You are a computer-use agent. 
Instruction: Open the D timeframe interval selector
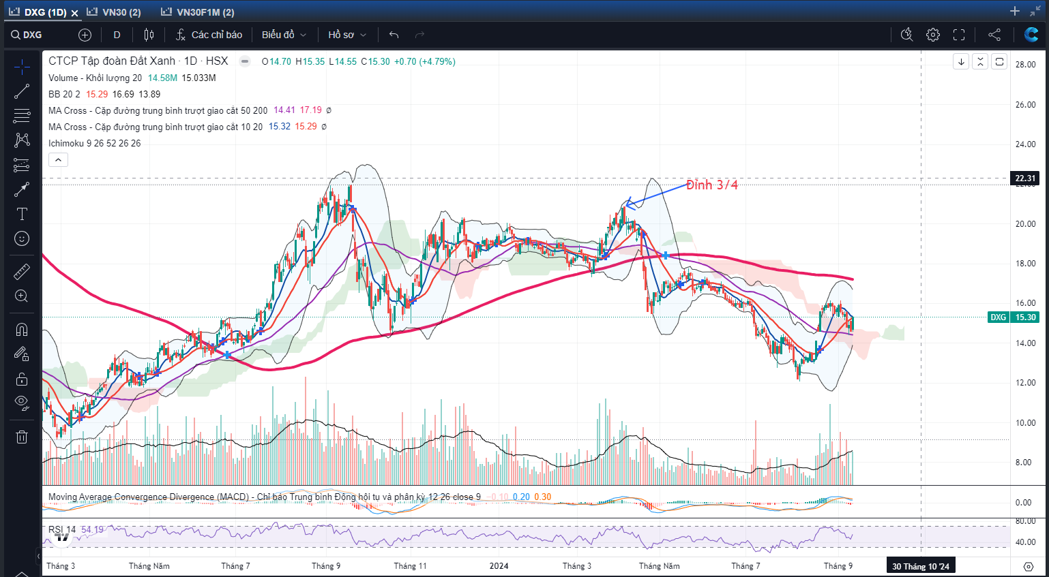(117, 35)
